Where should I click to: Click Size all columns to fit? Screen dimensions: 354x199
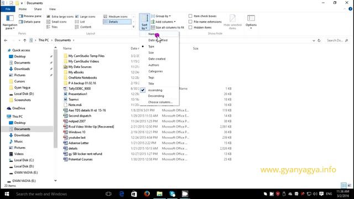[168, 27]
